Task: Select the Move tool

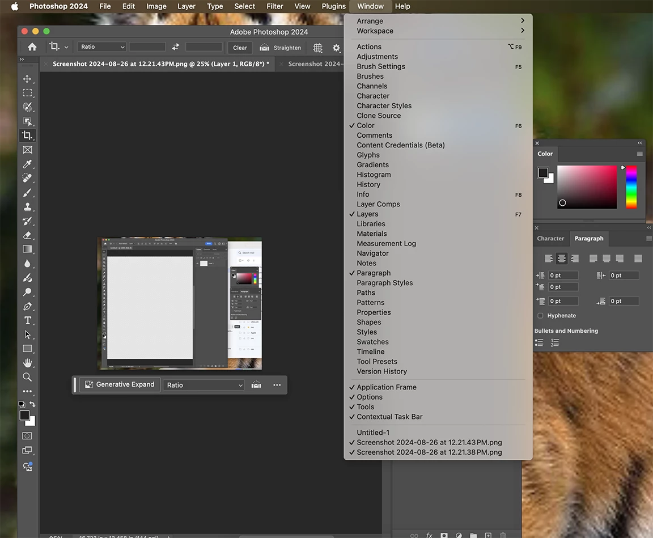Action: coord(27,79)
